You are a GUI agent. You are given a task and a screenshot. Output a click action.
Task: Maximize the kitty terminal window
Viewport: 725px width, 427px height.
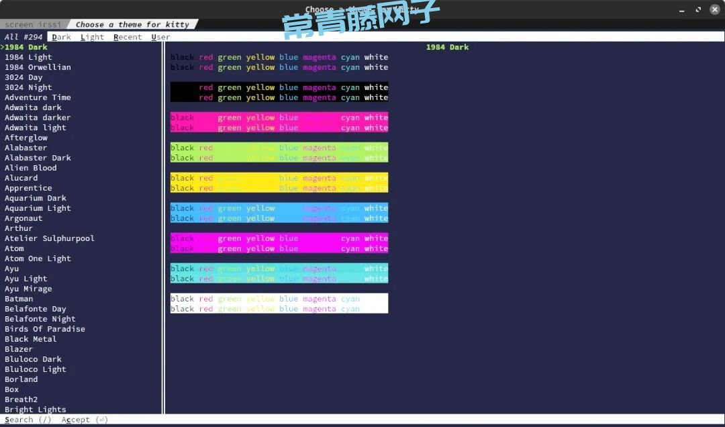(x=698, y=9)
